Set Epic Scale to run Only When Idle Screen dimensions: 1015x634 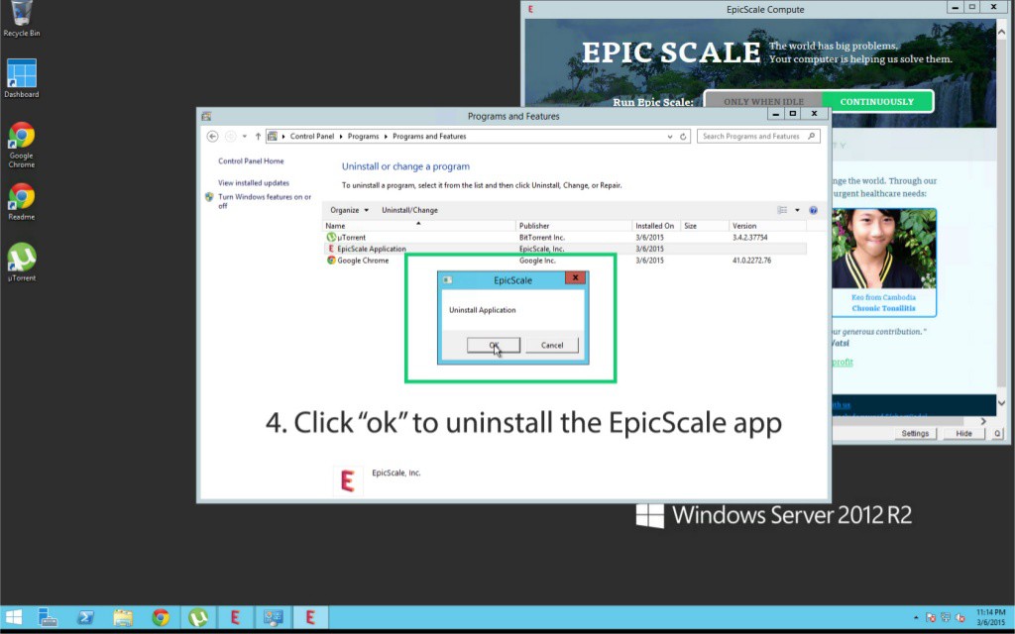tap(763, 101)
